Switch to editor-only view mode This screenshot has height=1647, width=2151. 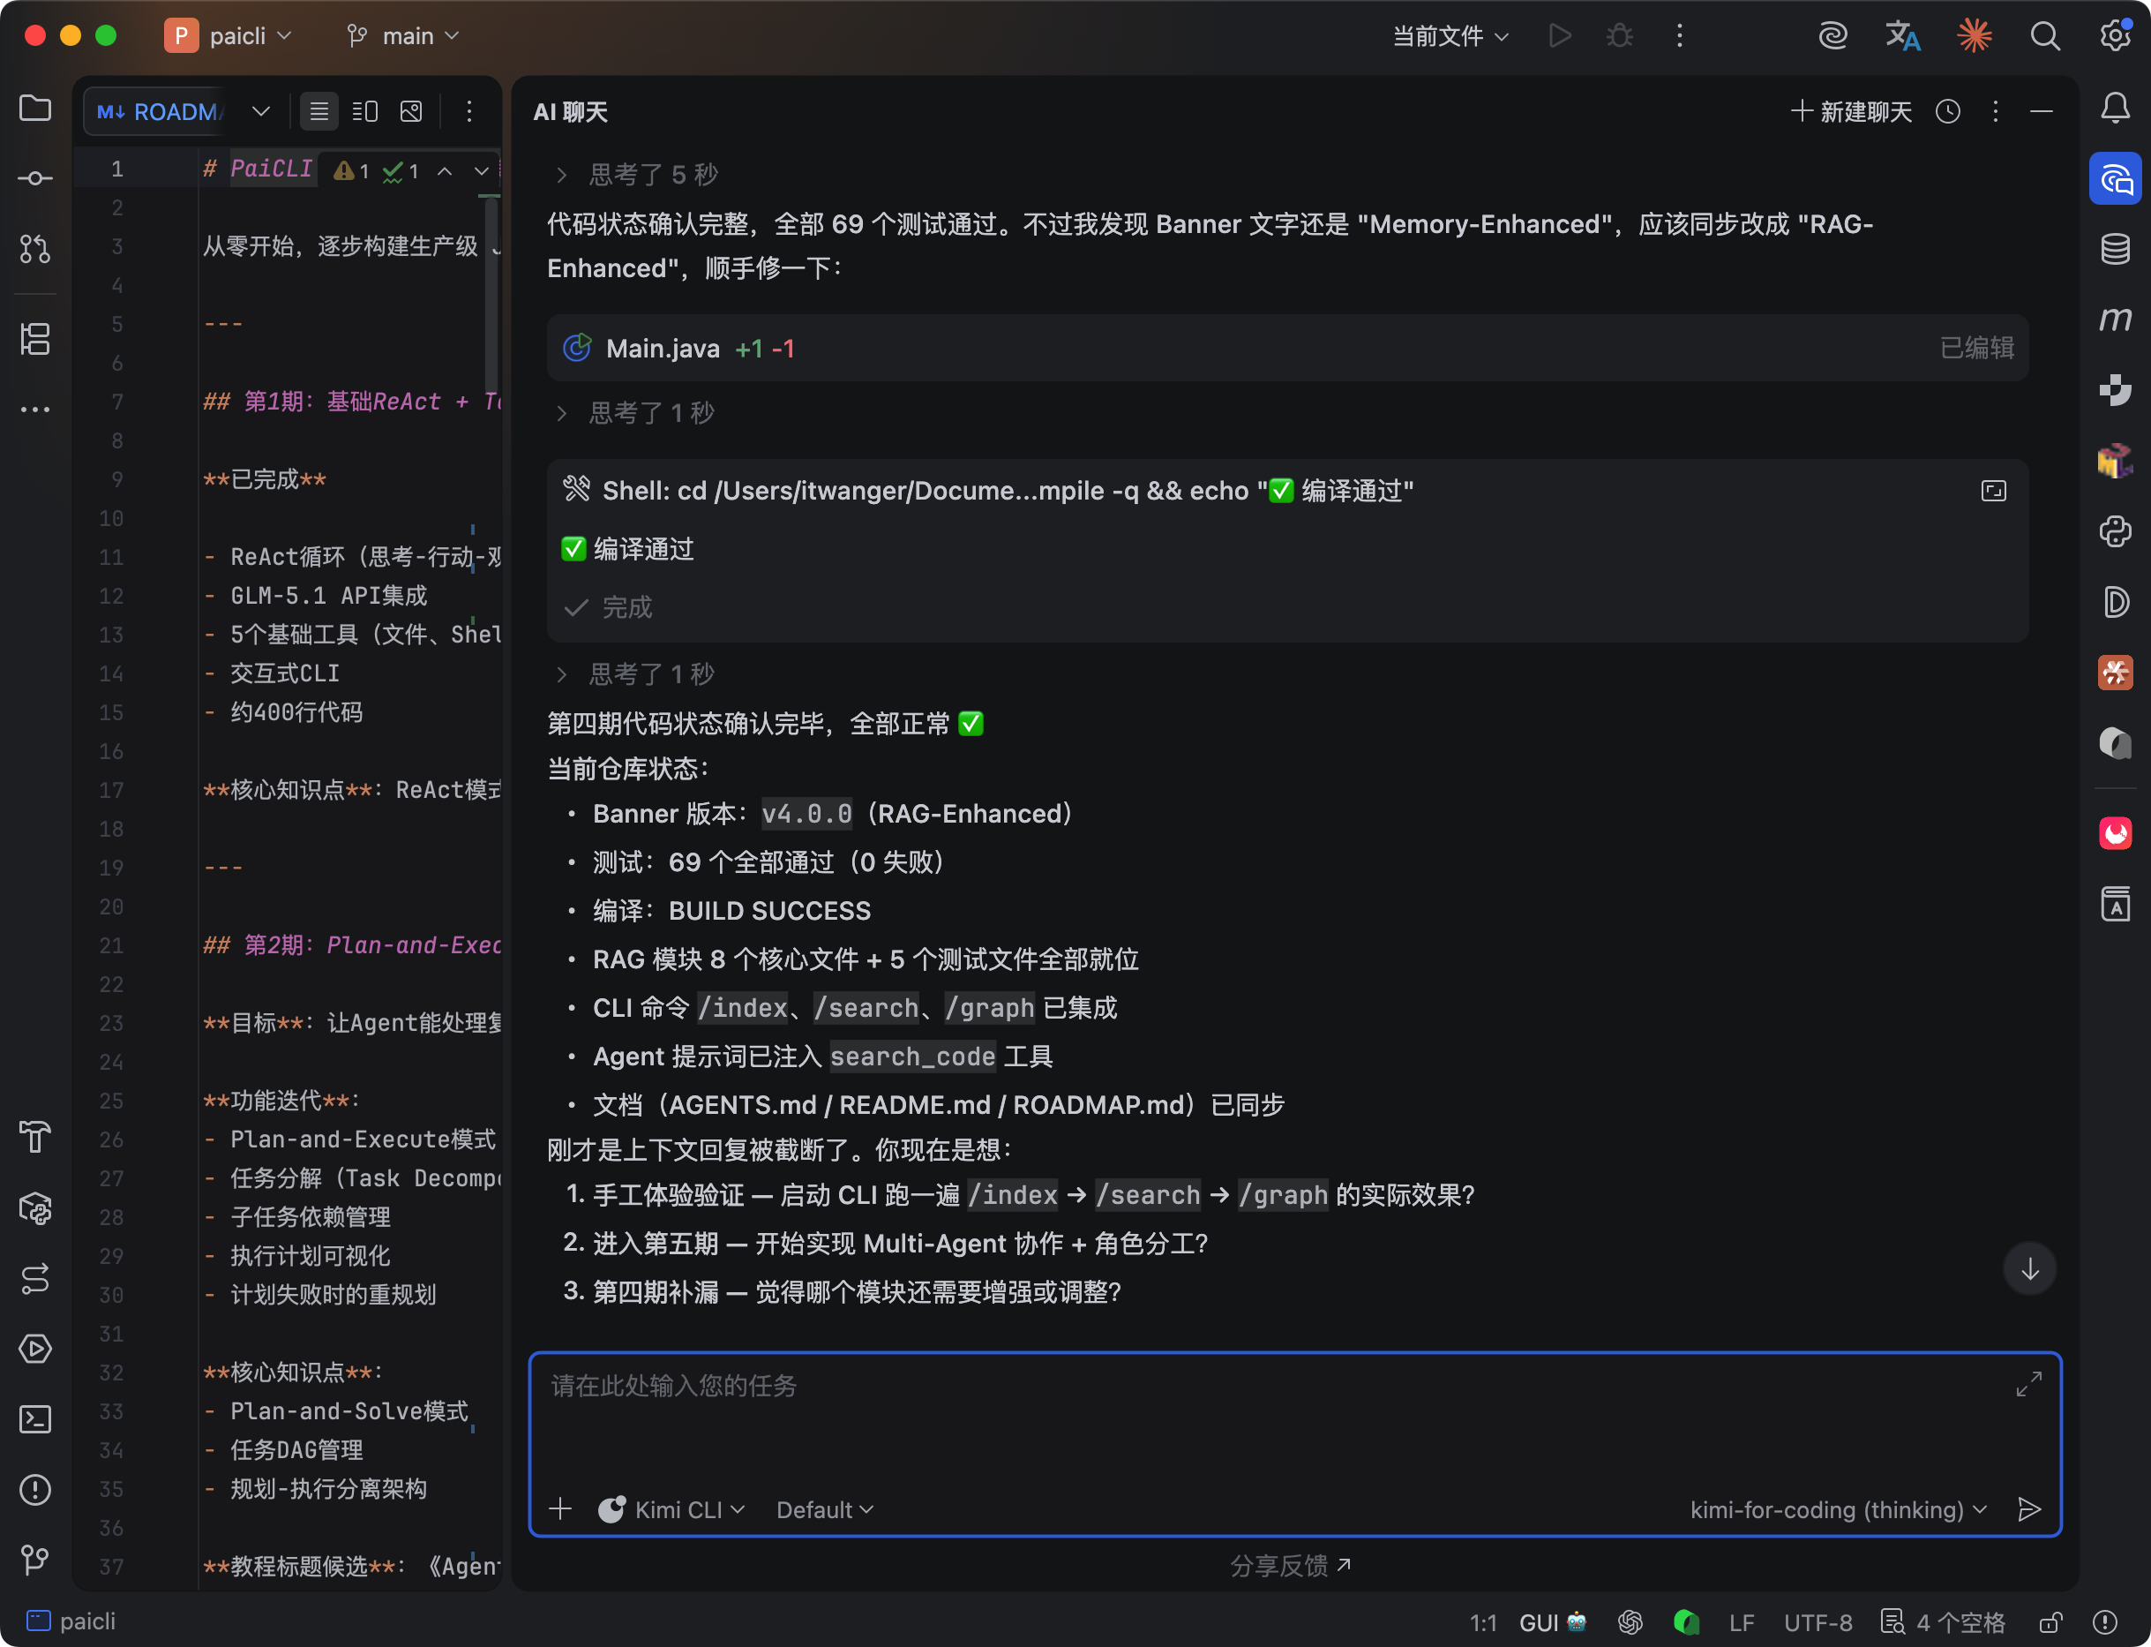[x=319, y=112]
